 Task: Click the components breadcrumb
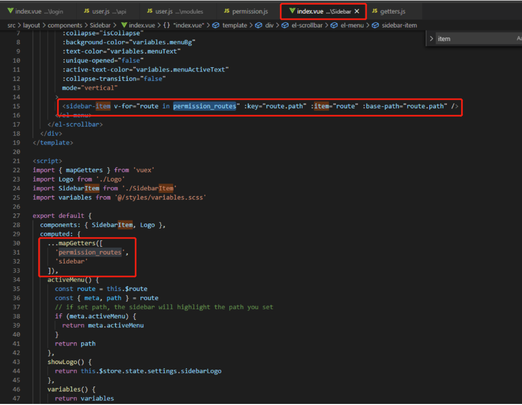[x=65, y=25]
